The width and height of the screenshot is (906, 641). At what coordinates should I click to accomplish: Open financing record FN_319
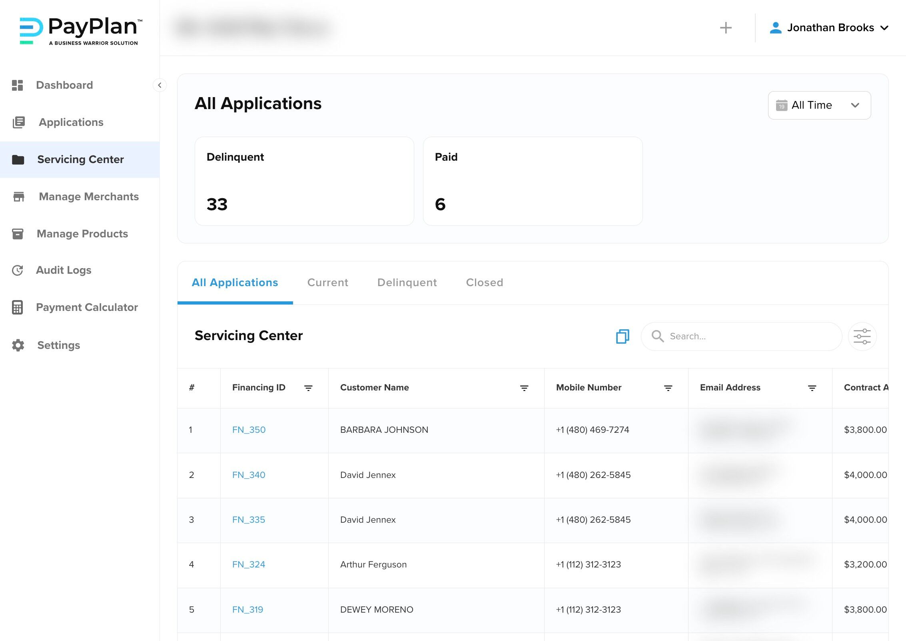[247, 610]
